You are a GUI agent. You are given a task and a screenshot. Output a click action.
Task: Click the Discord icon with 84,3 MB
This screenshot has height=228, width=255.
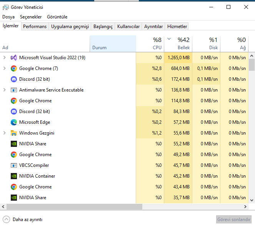click(x=14, y=112)
